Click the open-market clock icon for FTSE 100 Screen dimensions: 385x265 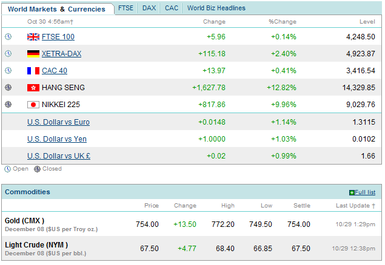[8, 37]
